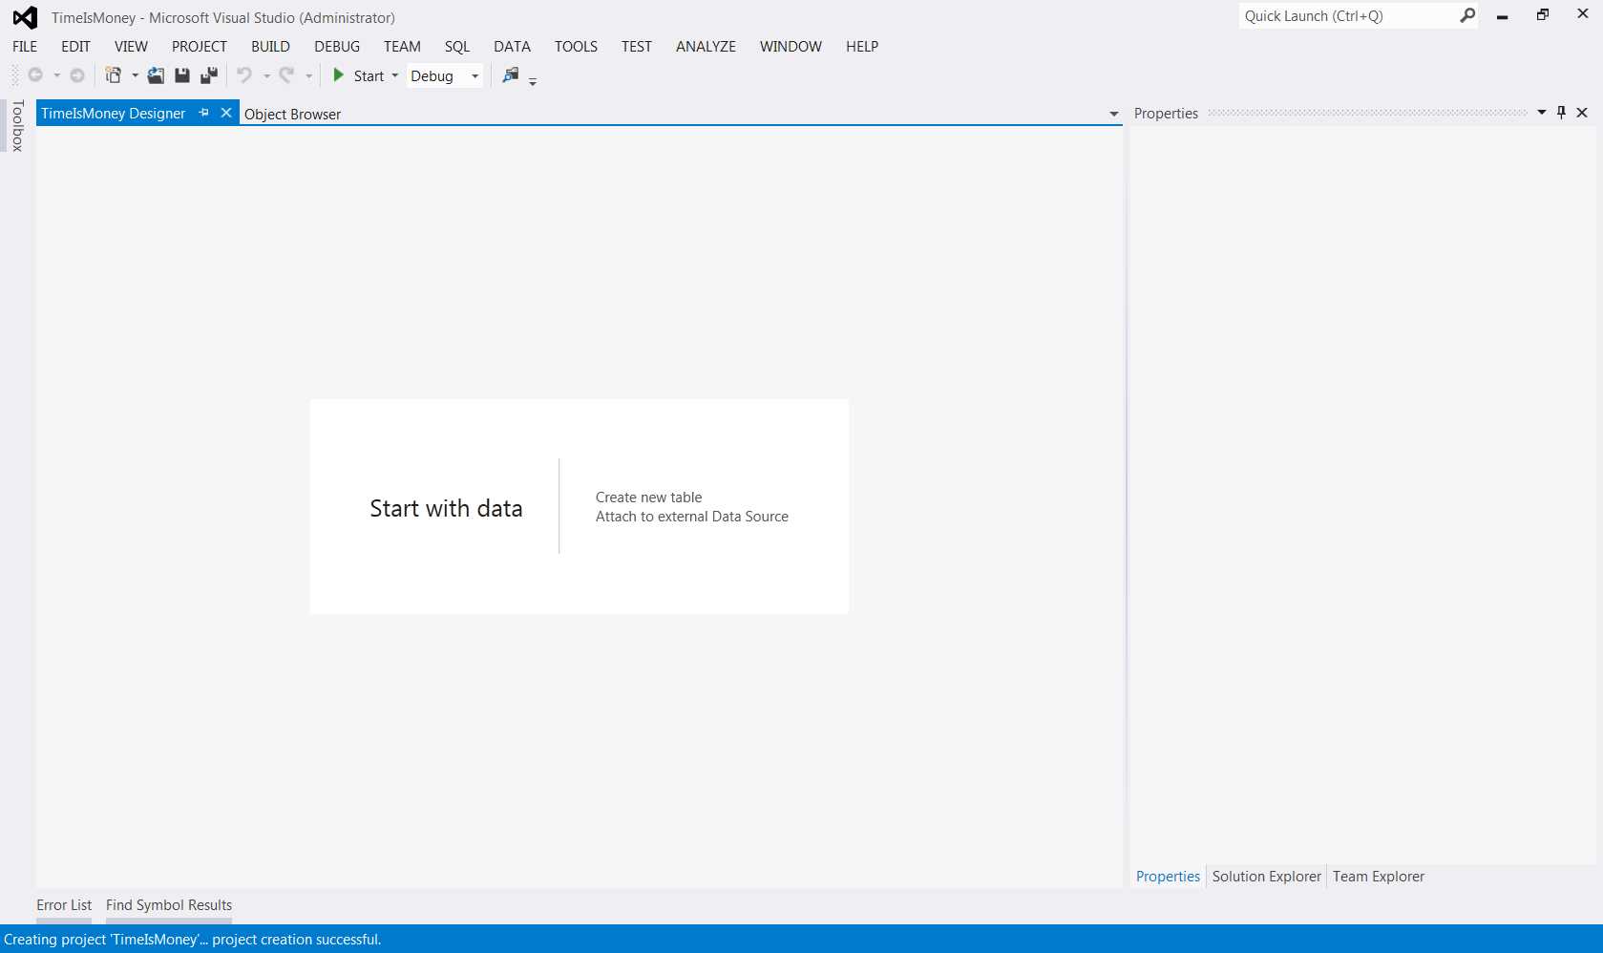Toggle auto hide pin on Properties panel
The height and width of the screenshot is (953, 1603).
[1561, 113]
